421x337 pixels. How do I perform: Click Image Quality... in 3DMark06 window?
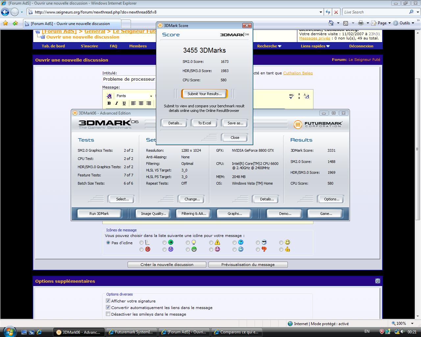pos(154,214)
